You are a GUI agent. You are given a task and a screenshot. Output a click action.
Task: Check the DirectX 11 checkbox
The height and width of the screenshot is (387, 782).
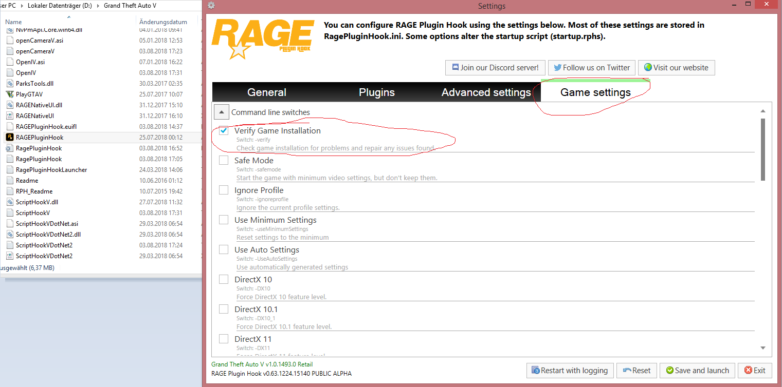224,339
